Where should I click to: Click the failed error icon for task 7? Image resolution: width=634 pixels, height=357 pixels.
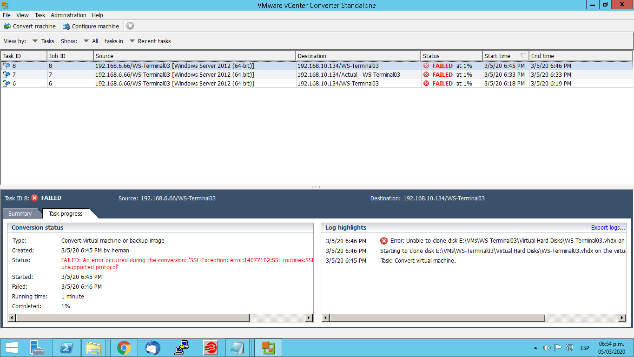click(x=426, y=74)
